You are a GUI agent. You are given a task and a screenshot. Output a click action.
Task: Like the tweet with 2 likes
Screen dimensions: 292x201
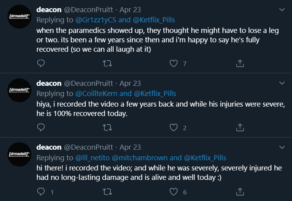[174, 128]
